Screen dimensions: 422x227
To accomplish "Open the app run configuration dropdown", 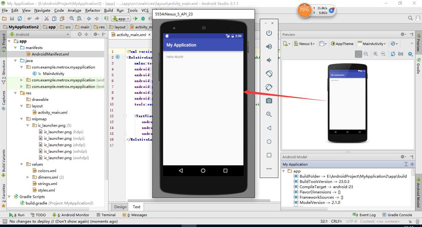I will coord(121,19).
